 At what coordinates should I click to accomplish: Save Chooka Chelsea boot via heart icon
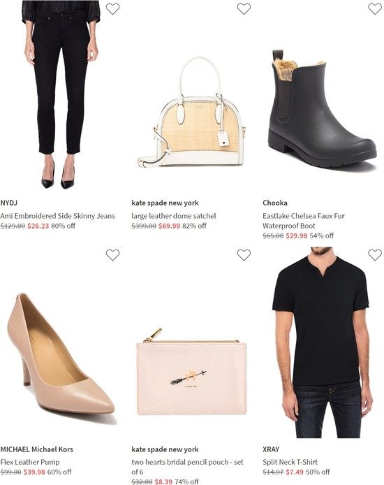pyautogui.click(x=375, y=8)
